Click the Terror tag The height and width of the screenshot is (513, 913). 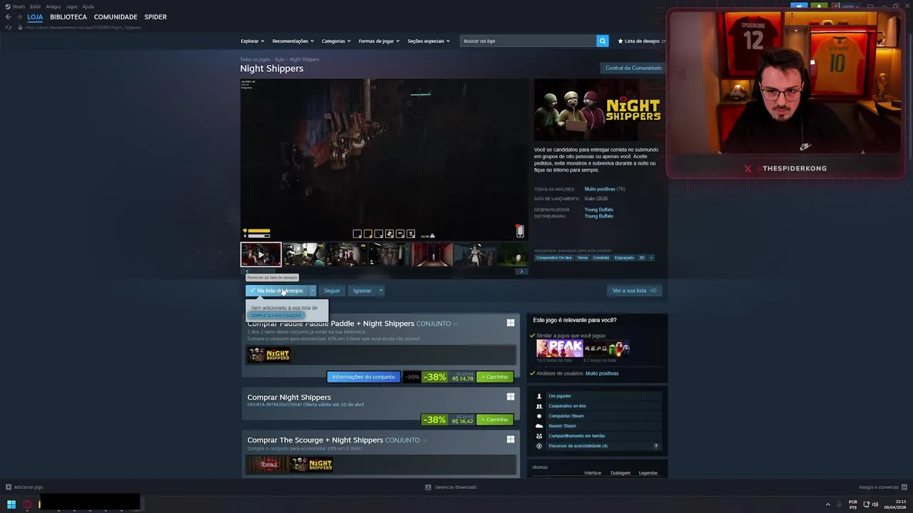(583, 257)
